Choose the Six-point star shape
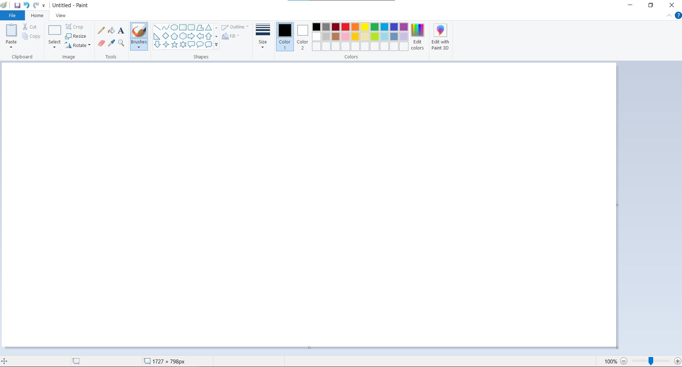 coord(183,44)
